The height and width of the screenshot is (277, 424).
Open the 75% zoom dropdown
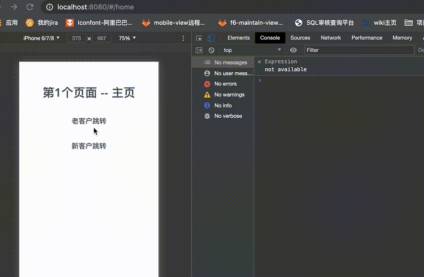pyautogui.click(x=127, y=38)
